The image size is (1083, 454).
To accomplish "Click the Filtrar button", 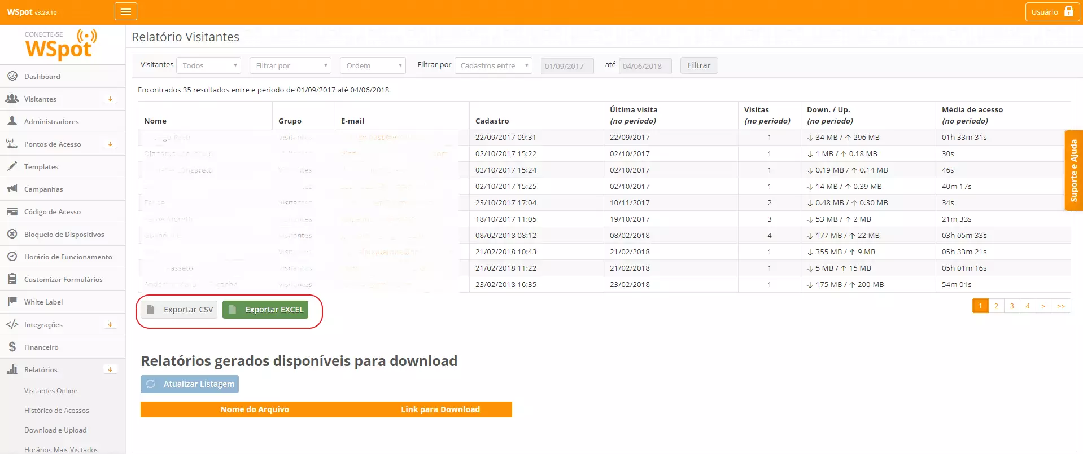I will pyautogui.click(x=699, y=65).
